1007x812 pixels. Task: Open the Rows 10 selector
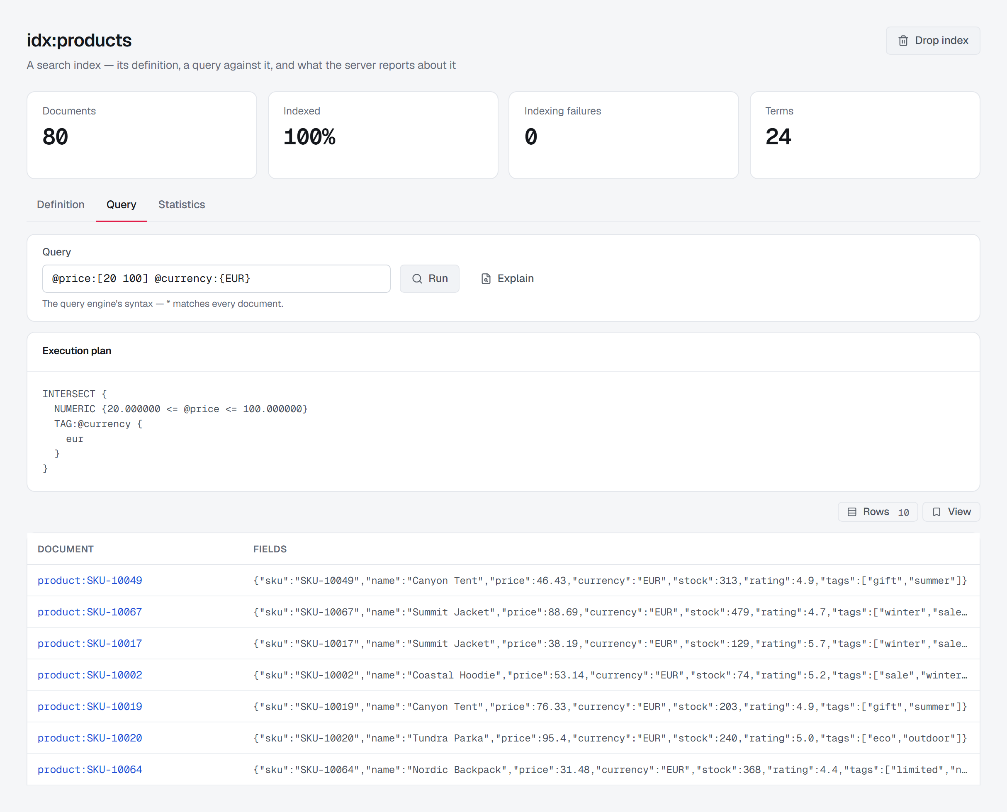[878, 512]
